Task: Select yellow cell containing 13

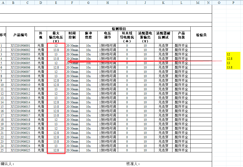Action: point(233,63)
